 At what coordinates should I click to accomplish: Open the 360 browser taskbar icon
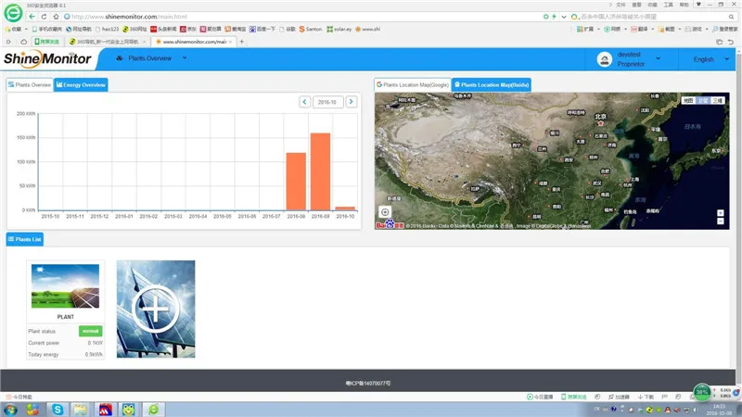[x=153, y=410]
